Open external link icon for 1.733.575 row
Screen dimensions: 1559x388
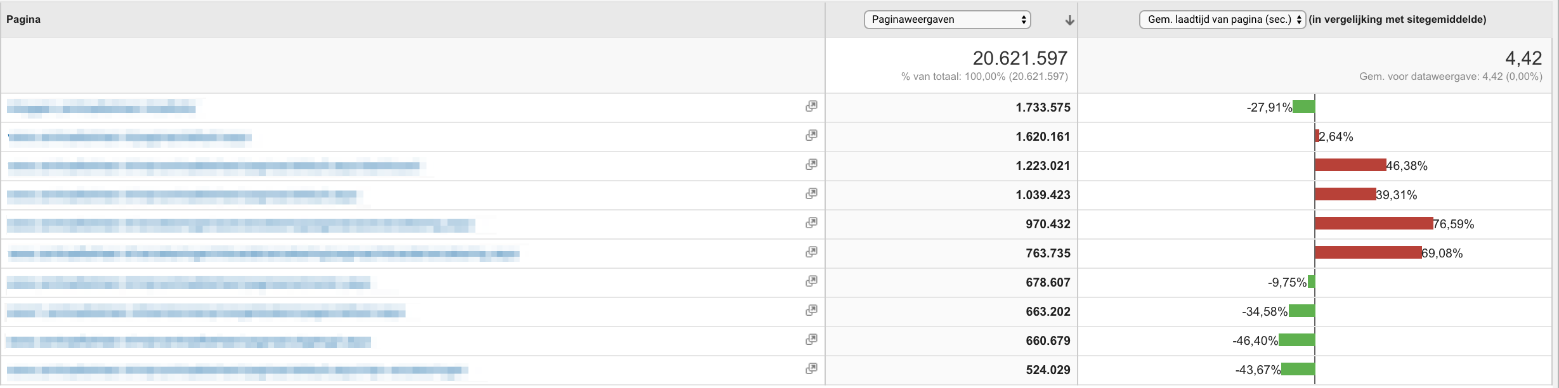pos(811,106)
